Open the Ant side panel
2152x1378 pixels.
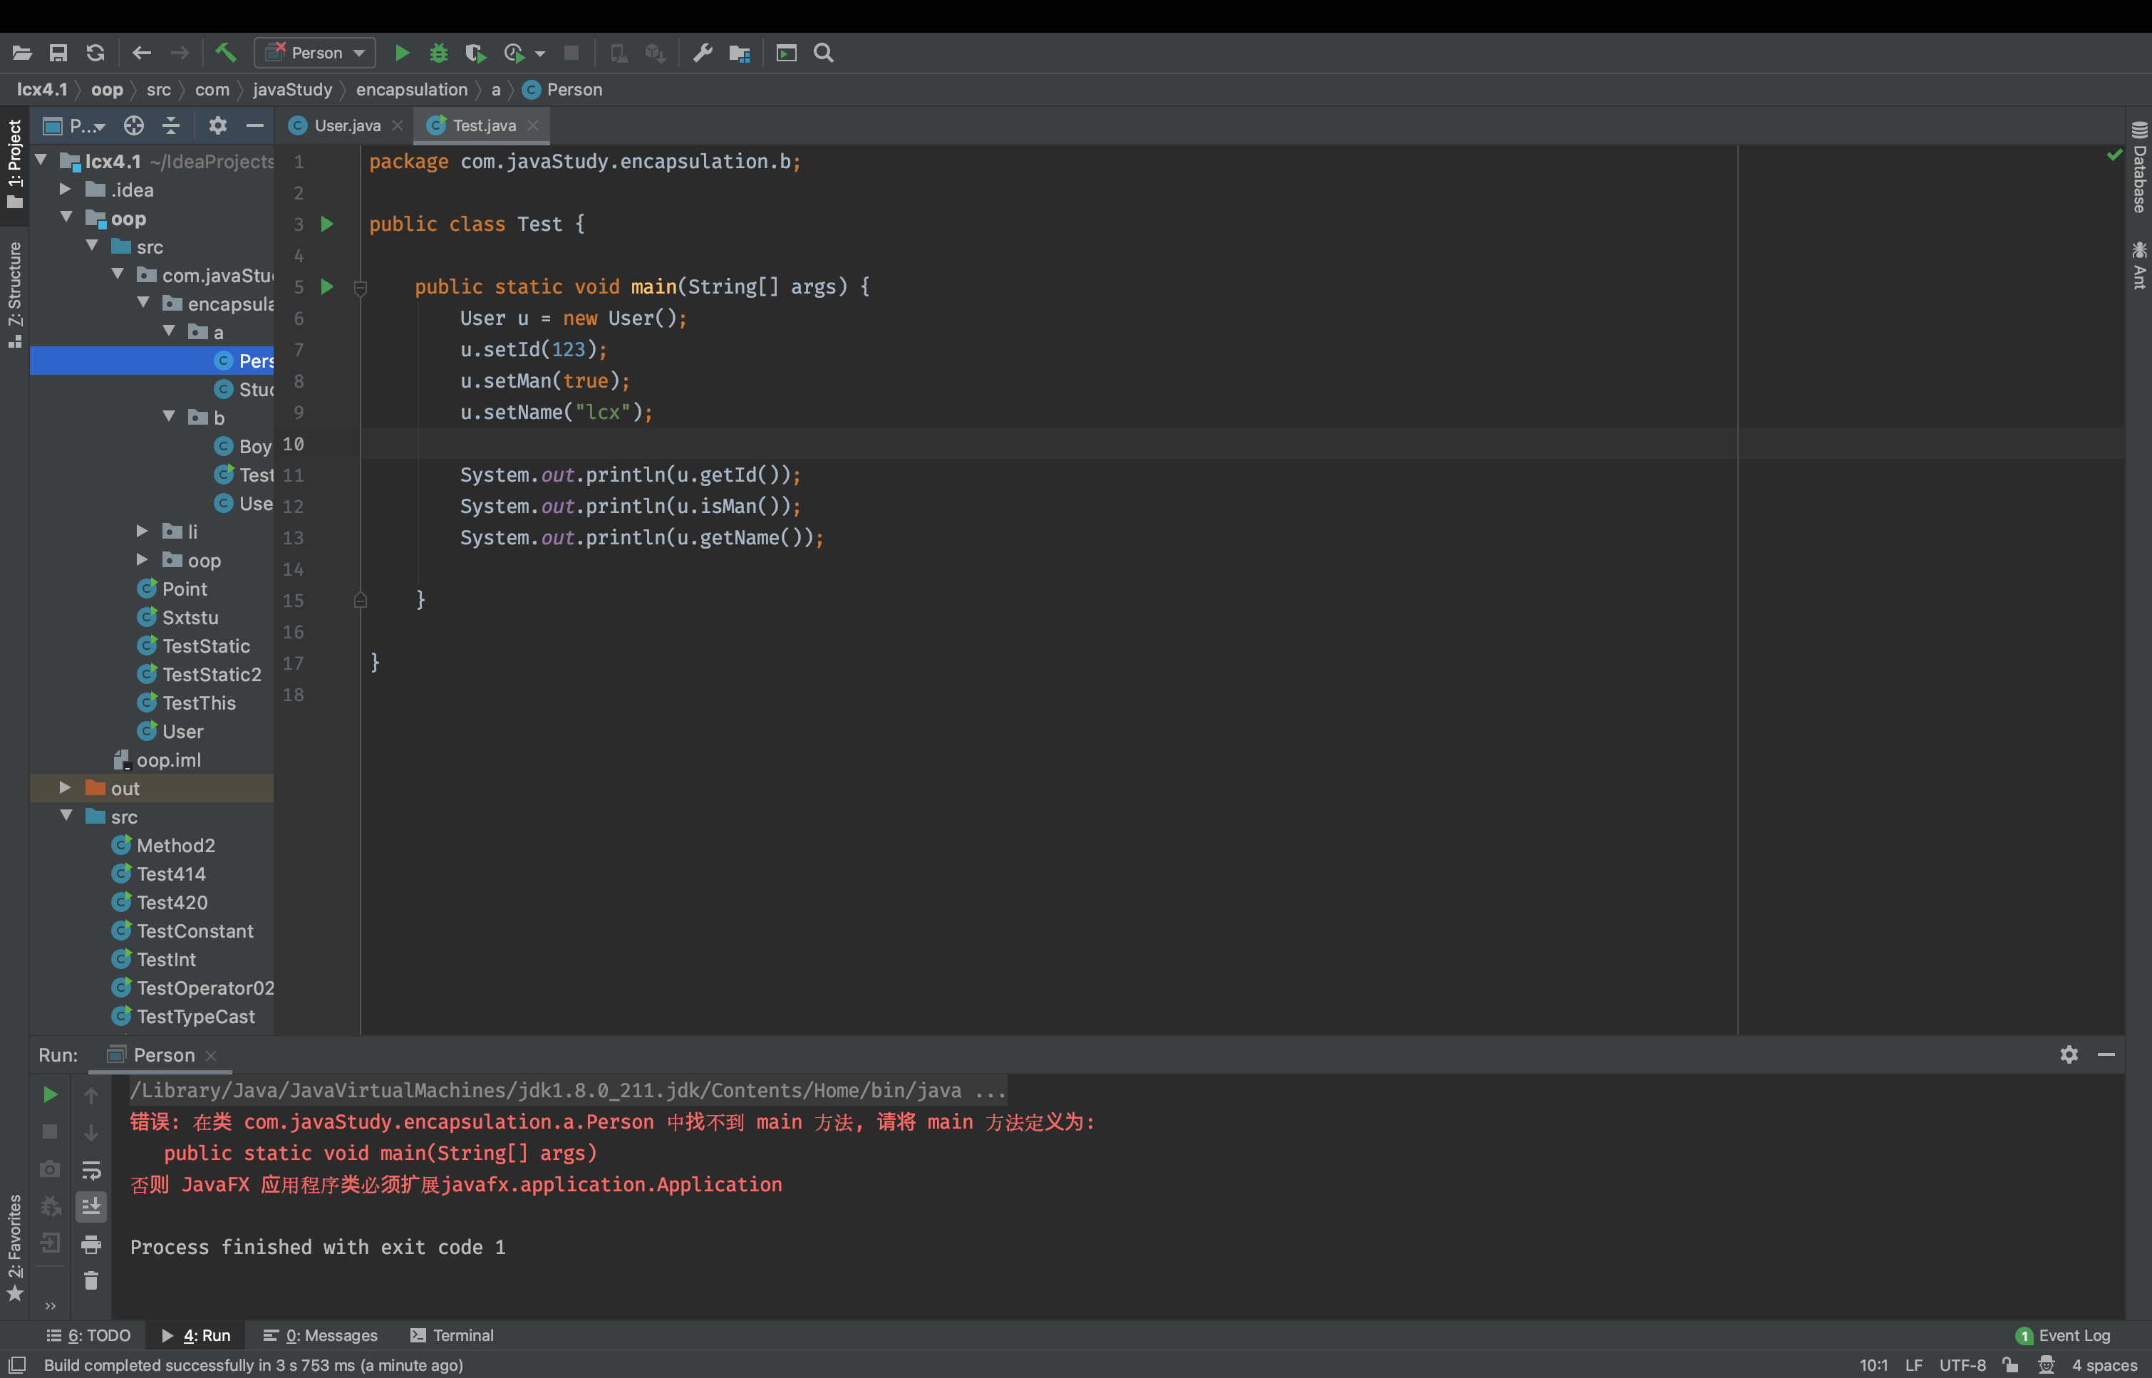click(2138, 265)
